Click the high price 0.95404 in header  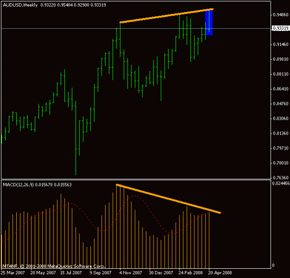pos(65,5)
